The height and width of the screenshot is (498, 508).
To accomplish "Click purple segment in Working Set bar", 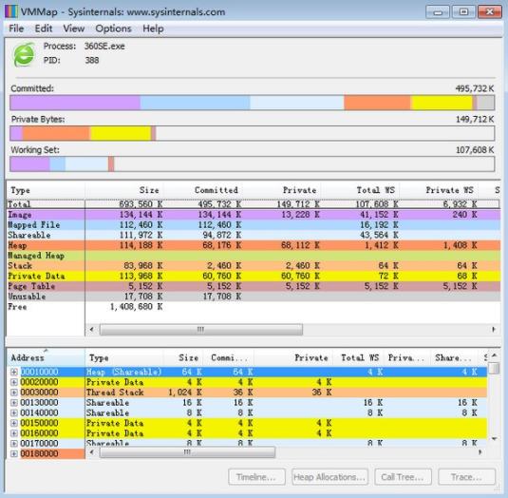I will pyautogui.click(x=29, y=164).
